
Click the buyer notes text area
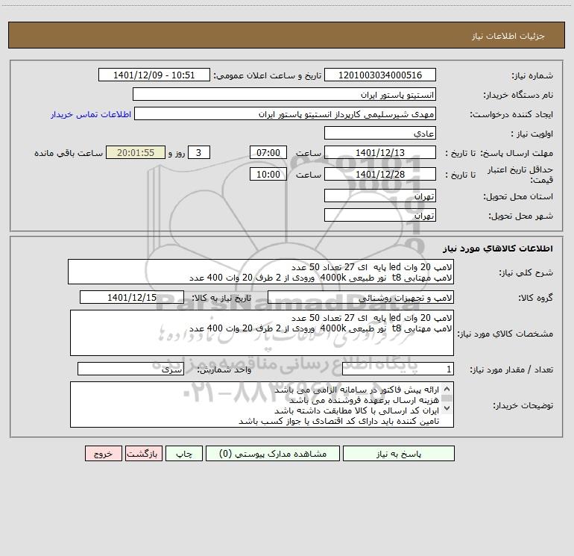(x=262, y=404)
